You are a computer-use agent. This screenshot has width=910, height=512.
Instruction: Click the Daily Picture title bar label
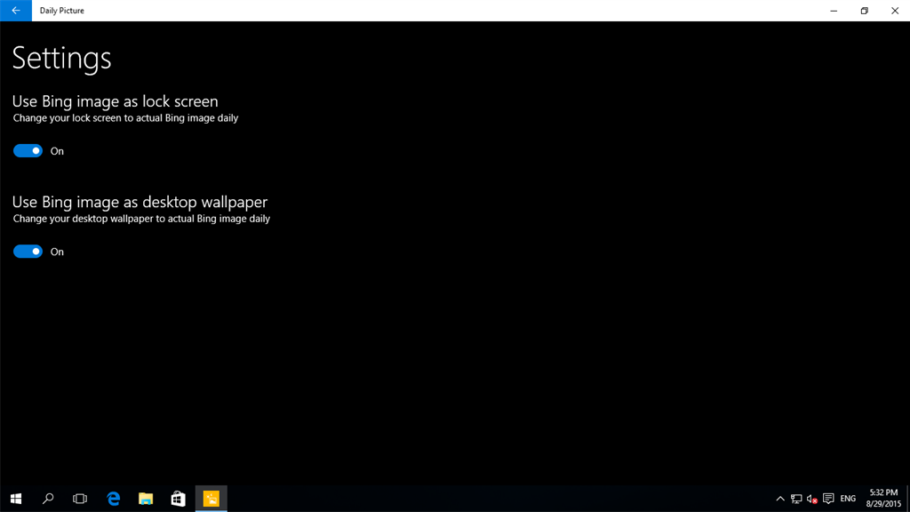tap(61, 10)
